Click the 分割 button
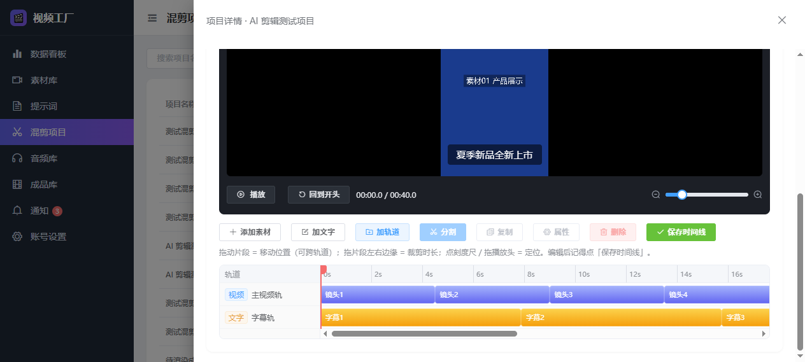Image resolution: width=805 pixels, height=362 pixels. click(443, 232)
